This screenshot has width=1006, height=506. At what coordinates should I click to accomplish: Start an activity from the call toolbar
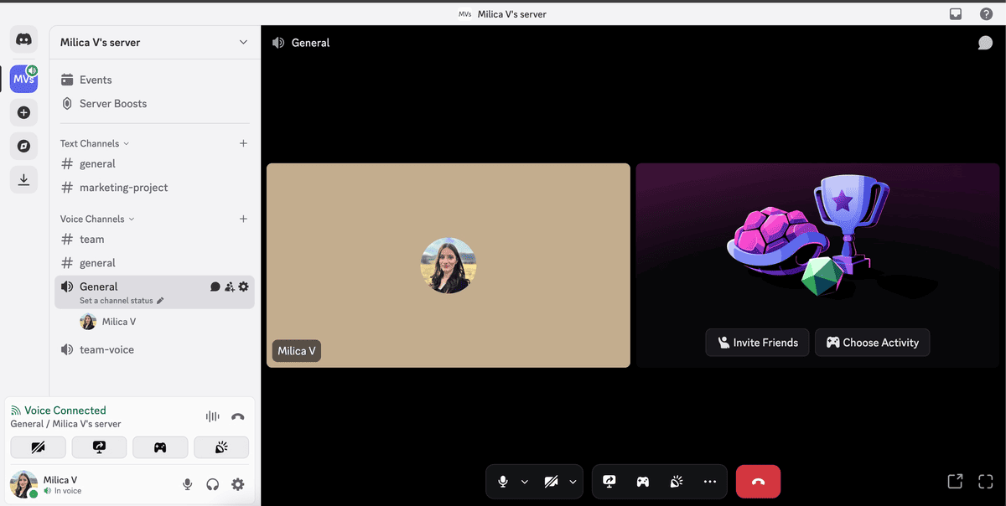click(643, 482)
